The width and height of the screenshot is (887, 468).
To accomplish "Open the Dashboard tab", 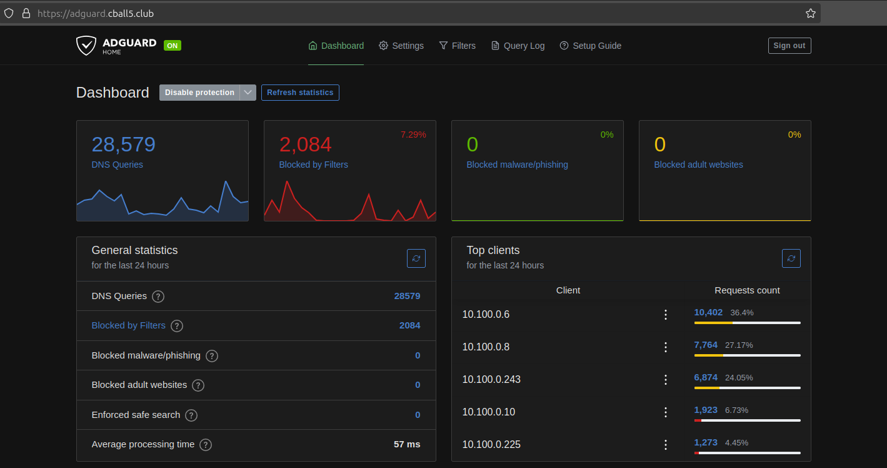I will pos(336,46).
